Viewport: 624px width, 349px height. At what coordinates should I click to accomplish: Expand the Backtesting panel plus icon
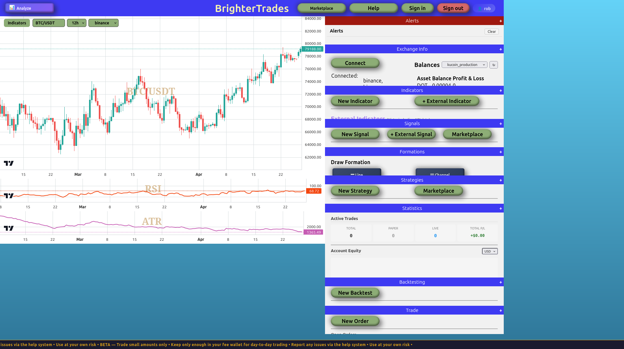(500, 282)
